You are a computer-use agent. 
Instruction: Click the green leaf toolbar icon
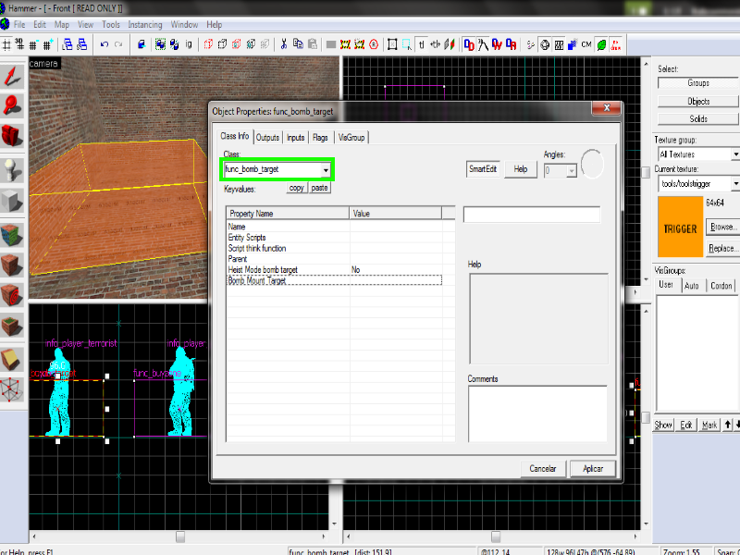coord(601,44)
